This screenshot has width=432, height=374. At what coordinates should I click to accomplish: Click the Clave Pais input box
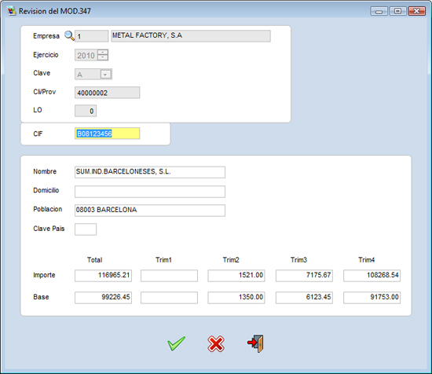[86, 229]
